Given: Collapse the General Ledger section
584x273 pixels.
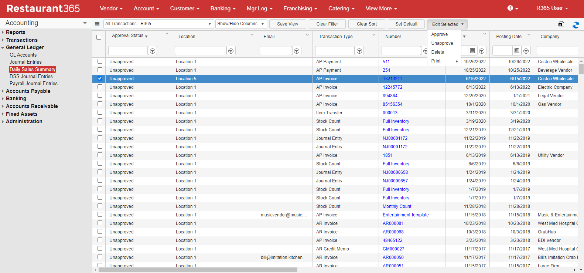Looking at the screenshot, I should coord(3,47).
